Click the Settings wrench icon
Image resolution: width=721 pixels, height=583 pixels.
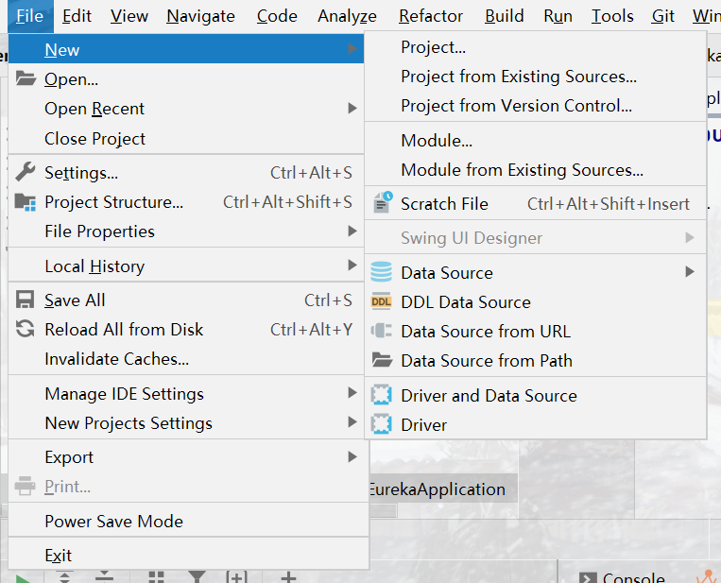26,172
